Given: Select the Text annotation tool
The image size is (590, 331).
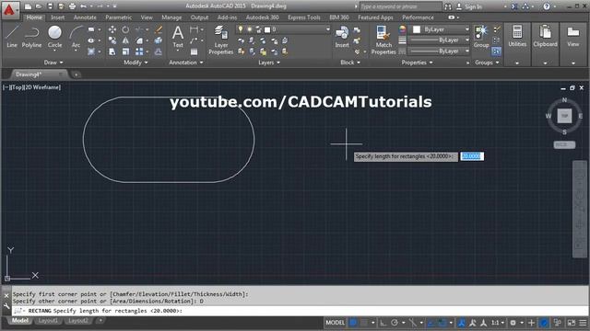Looking at the screenshot, I should pyautogui.click(x=178, y=37).
